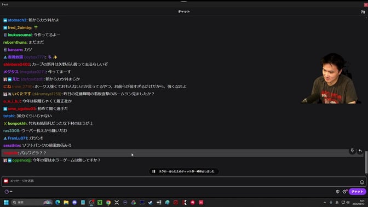
Task: Send message with purple チャット button
Action: [x=357, y=192]
